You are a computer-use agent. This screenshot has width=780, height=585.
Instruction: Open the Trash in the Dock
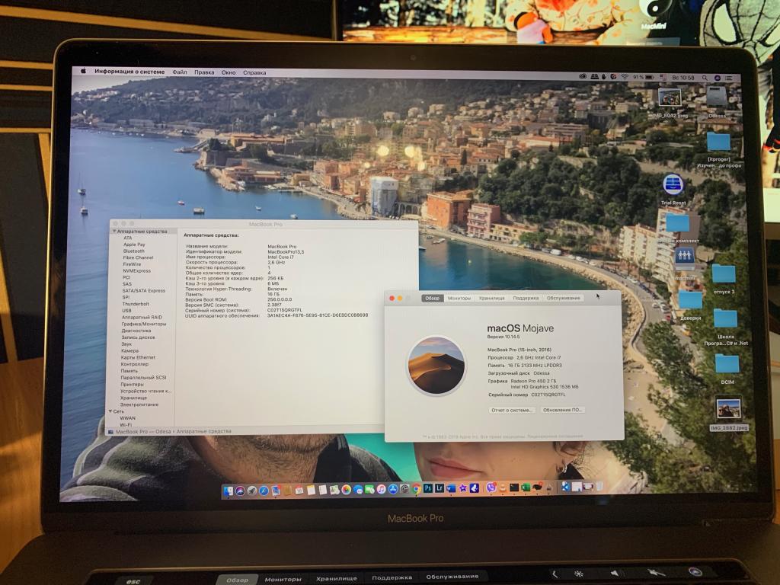pos(600,485)
